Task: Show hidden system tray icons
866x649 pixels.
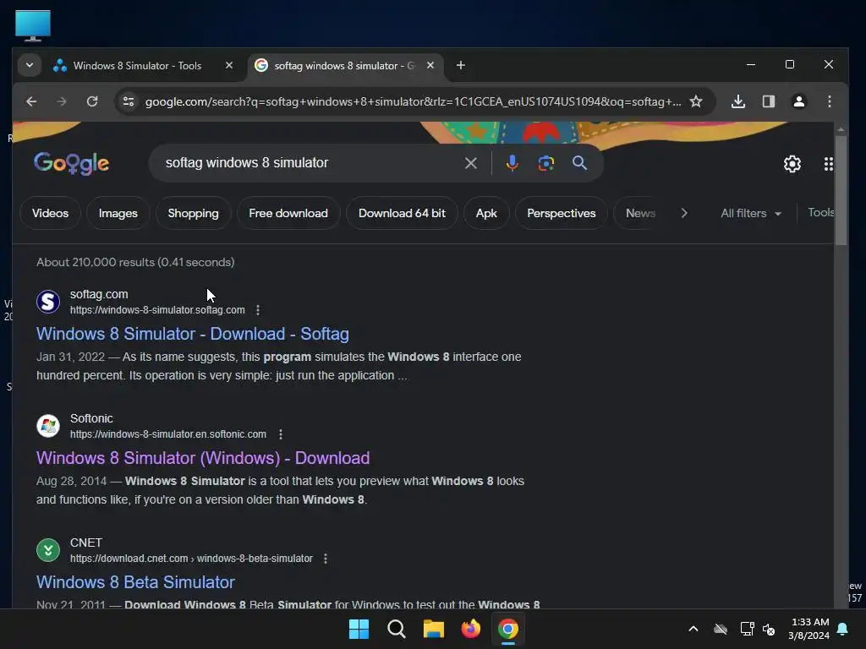Action: click(x=693, y=629)
